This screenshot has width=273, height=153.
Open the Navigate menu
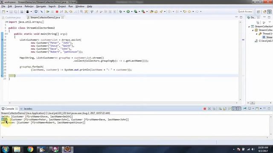[x=41, y=6]
